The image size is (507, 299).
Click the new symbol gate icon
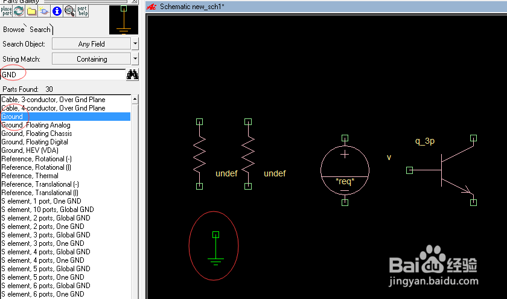(x=44, y=11)
